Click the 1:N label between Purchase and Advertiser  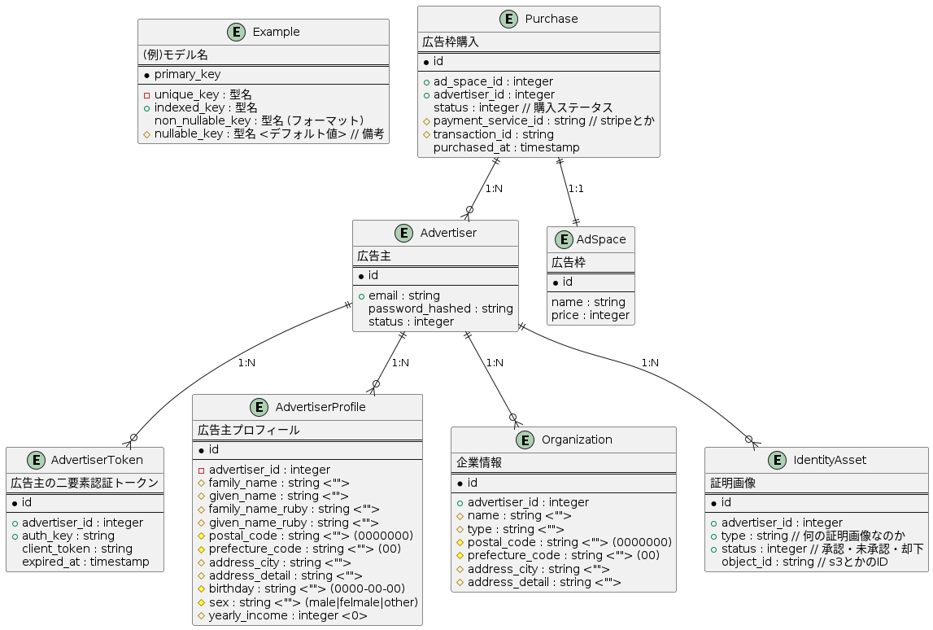click(493, 188)
